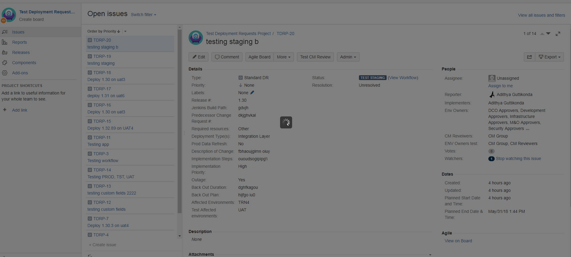Click the Comment button
Viewport: 571px width, 257px height.
coord(227,57)
